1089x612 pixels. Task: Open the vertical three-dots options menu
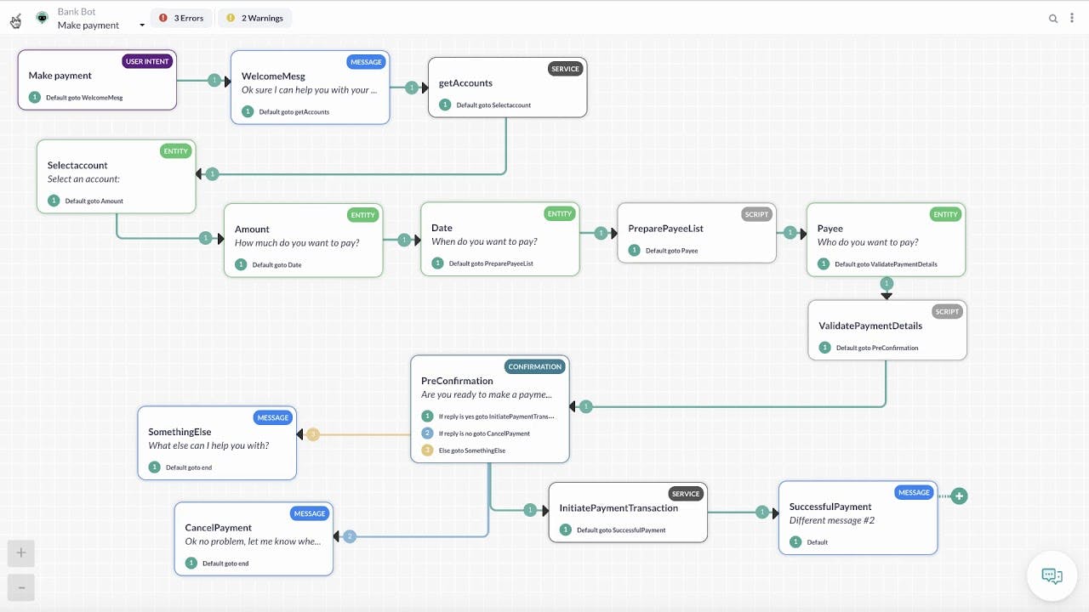click(x=1072, y=18)
